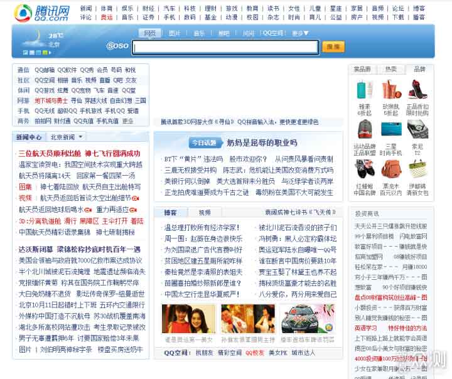Open the 地下城与勇士 game link
Viewport: 452px width, 379px height.
[x=51, y=100]
